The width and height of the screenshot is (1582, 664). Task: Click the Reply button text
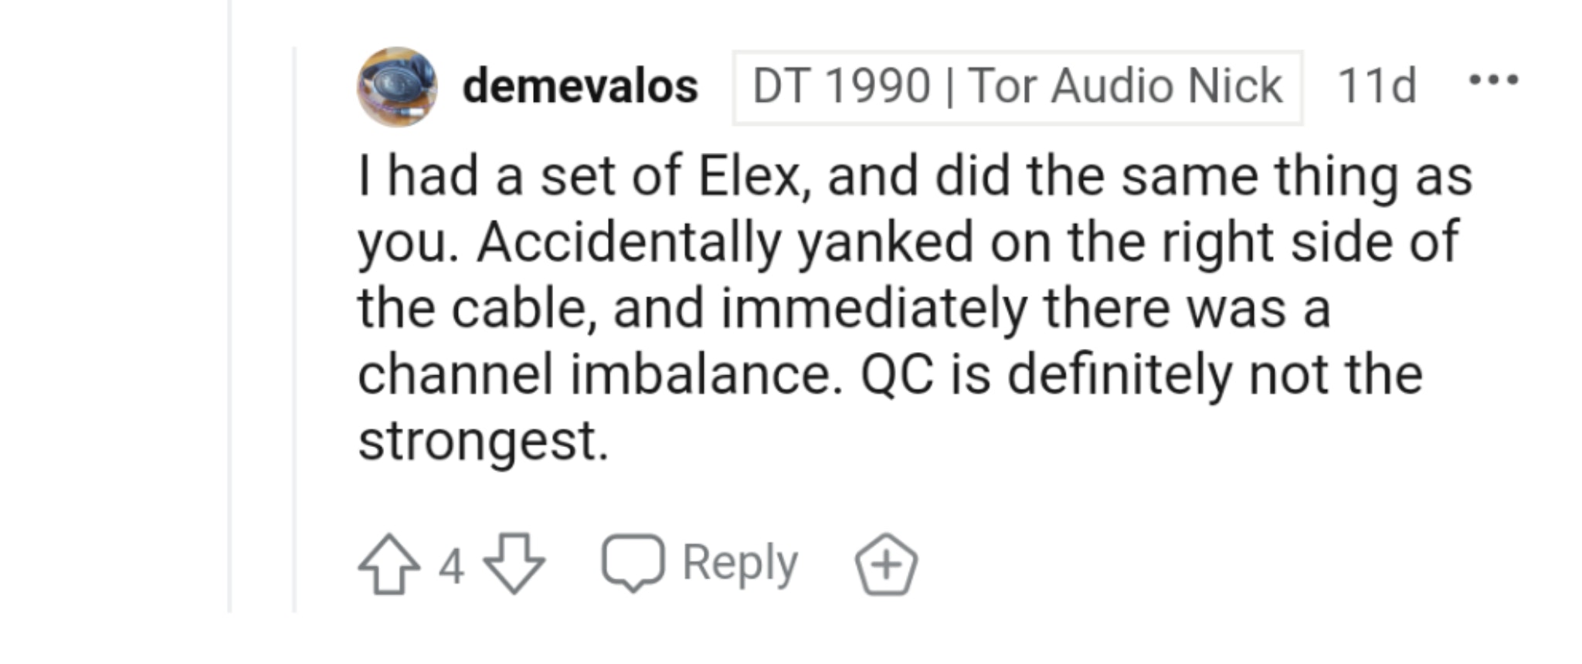[x=739, y=563]
